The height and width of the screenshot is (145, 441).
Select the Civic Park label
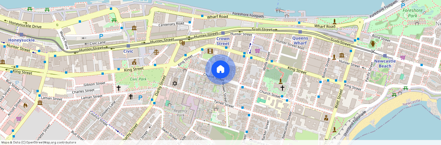(138, 79)
